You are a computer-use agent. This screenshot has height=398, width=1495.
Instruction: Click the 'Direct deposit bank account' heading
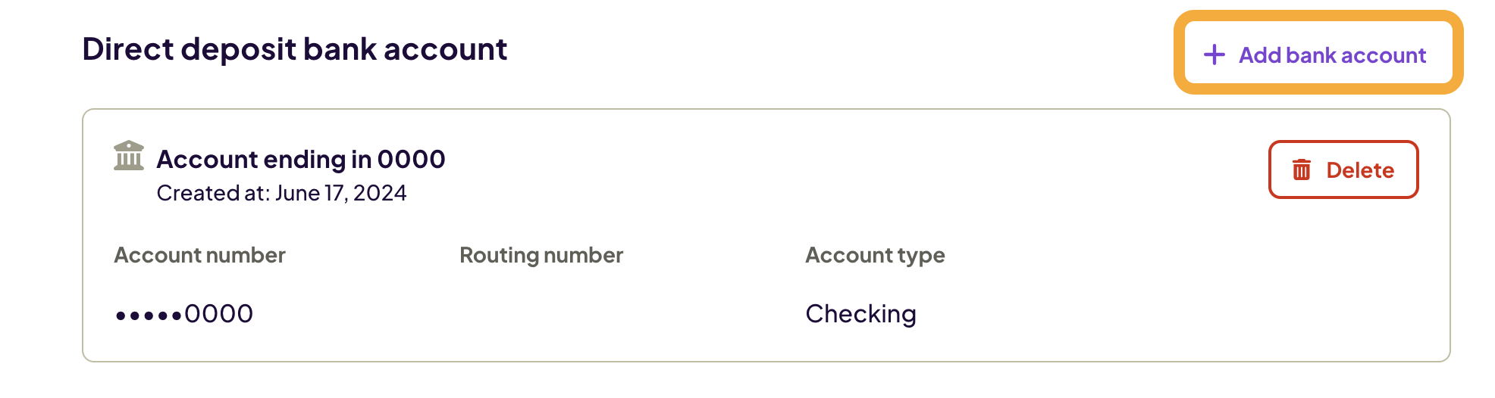pos(294,49)
